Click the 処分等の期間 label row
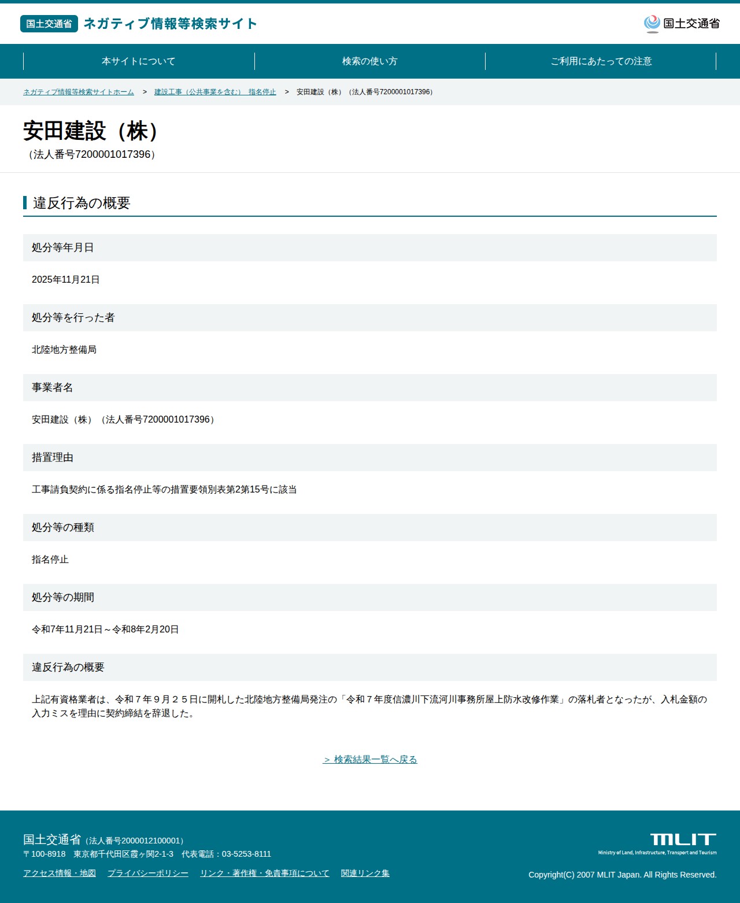Viewport: 740px width, 903px height. (370, 597)
